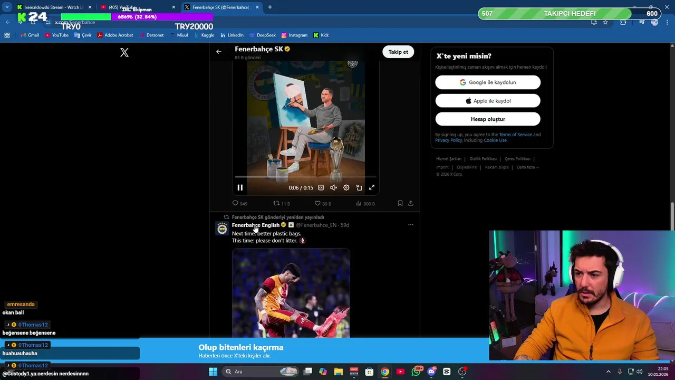Switch to the YouTube (405) tab
The height and width of the screenshot is (380, 675).
137,7
